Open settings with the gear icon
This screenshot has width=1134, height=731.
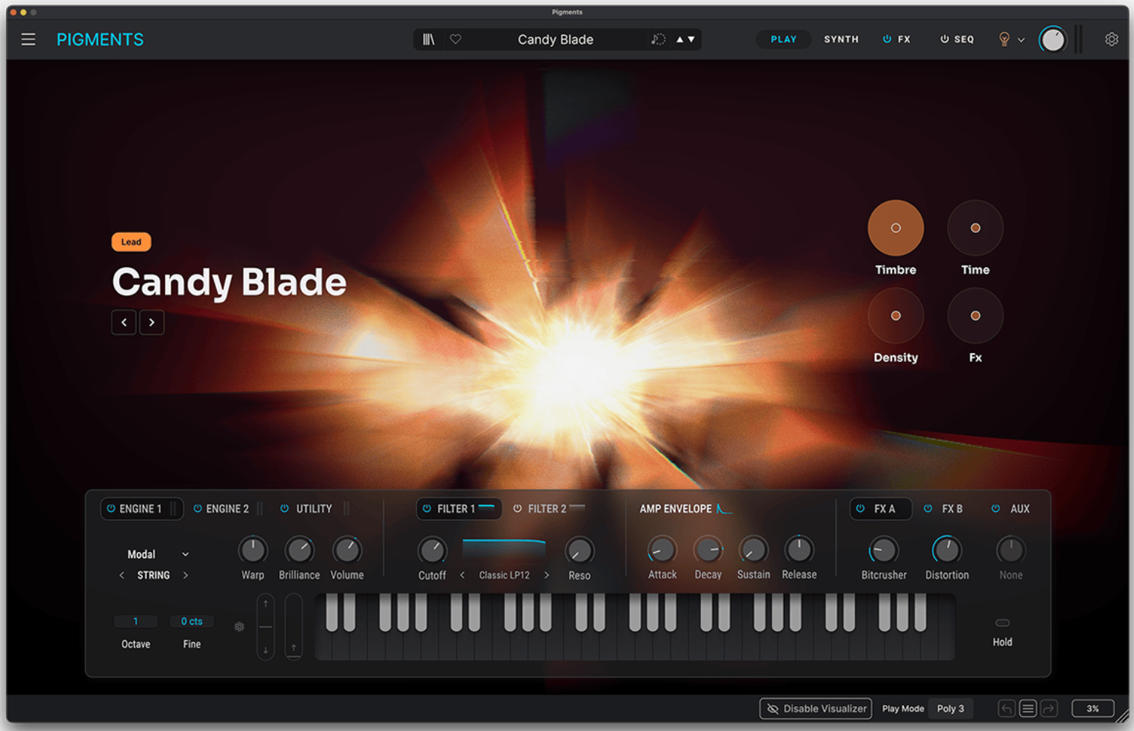click(x=1111, y=39)
